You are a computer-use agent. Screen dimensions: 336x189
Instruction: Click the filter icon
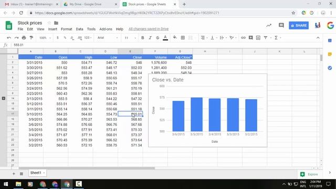[266, 38]
